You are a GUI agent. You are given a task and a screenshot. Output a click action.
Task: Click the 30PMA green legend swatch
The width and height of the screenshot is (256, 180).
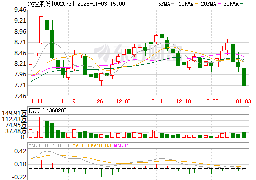(242, 3)
